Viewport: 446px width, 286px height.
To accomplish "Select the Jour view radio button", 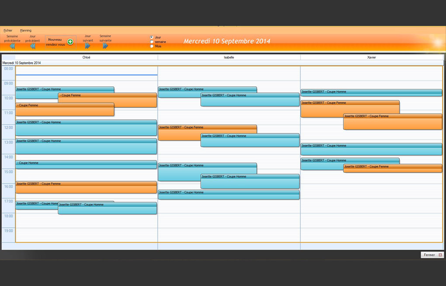I will [x=152, y=38].
